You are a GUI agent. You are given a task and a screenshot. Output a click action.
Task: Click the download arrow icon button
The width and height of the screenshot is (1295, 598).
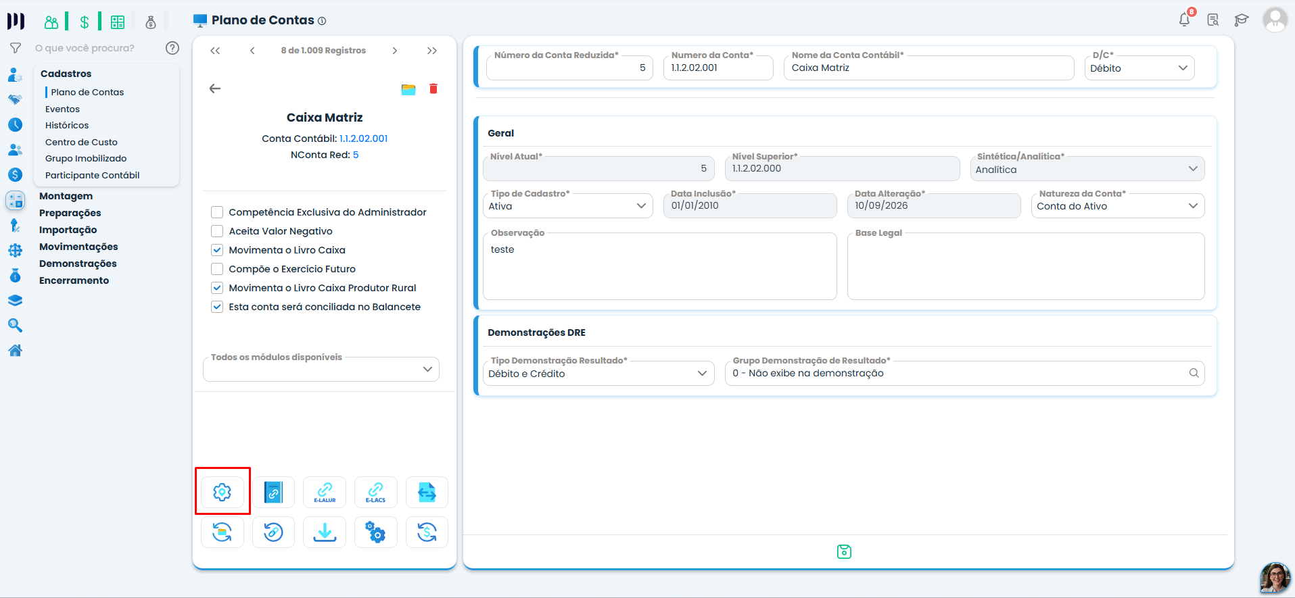[x=325, y=532]
